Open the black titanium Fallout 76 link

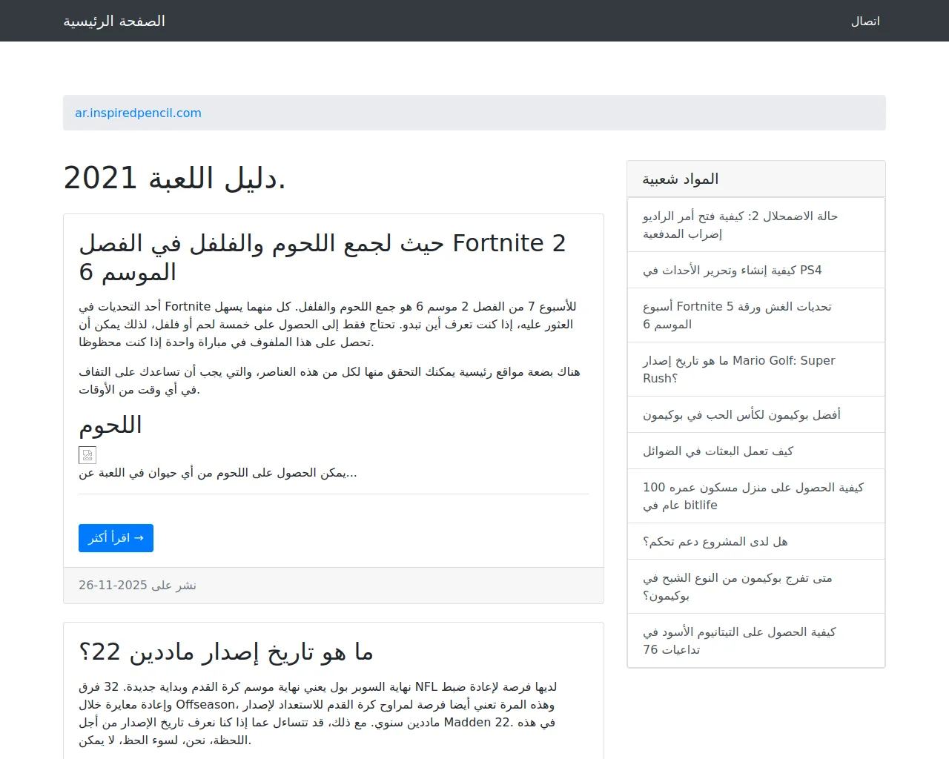(739, 640)
